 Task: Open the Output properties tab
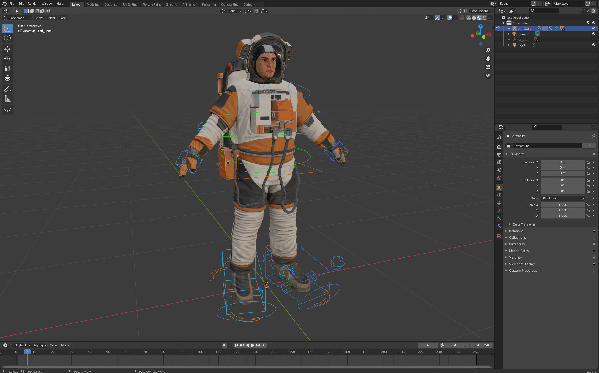click(x=499, y=154)
